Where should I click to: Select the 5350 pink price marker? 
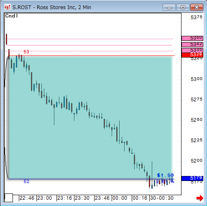[192, 38]
